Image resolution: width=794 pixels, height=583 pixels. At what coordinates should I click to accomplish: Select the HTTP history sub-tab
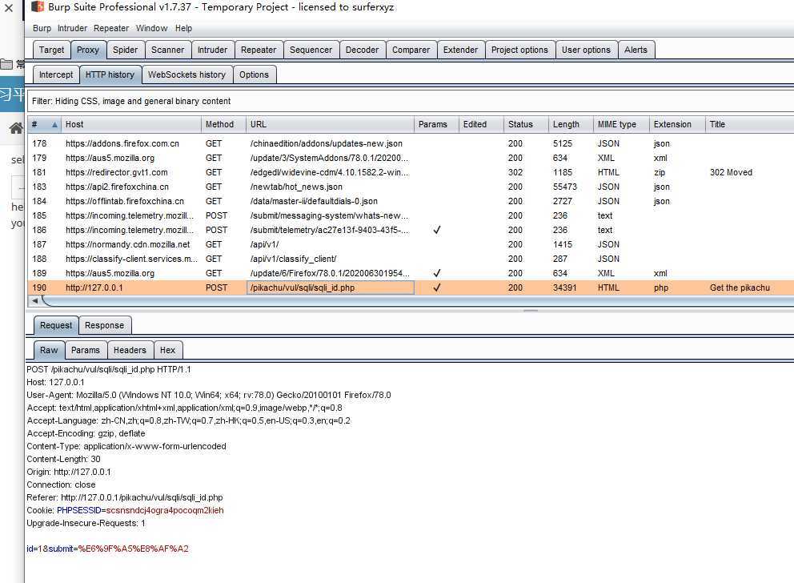110,74
